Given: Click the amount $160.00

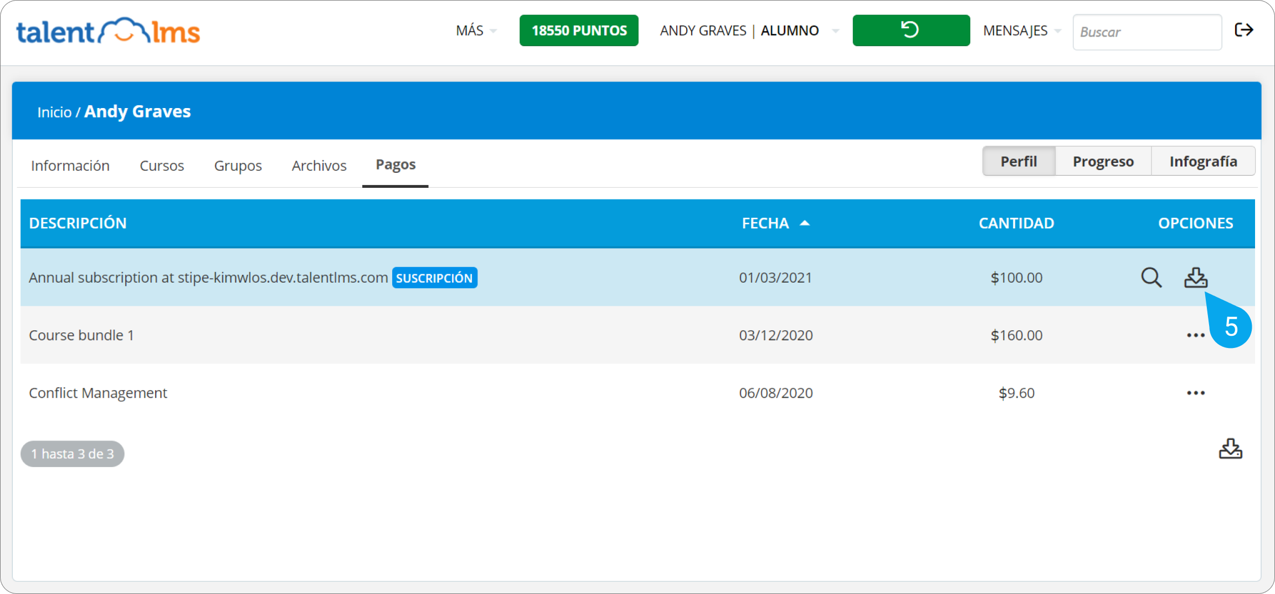Looking at the screenshot, I should click(x=1016, y=335).
